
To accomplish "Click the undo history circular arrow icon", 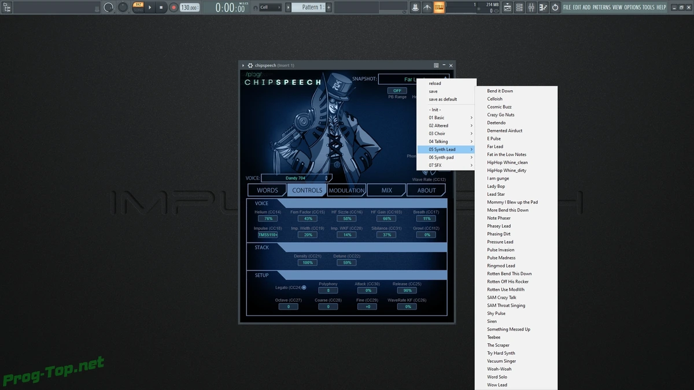I will (555, 8).
